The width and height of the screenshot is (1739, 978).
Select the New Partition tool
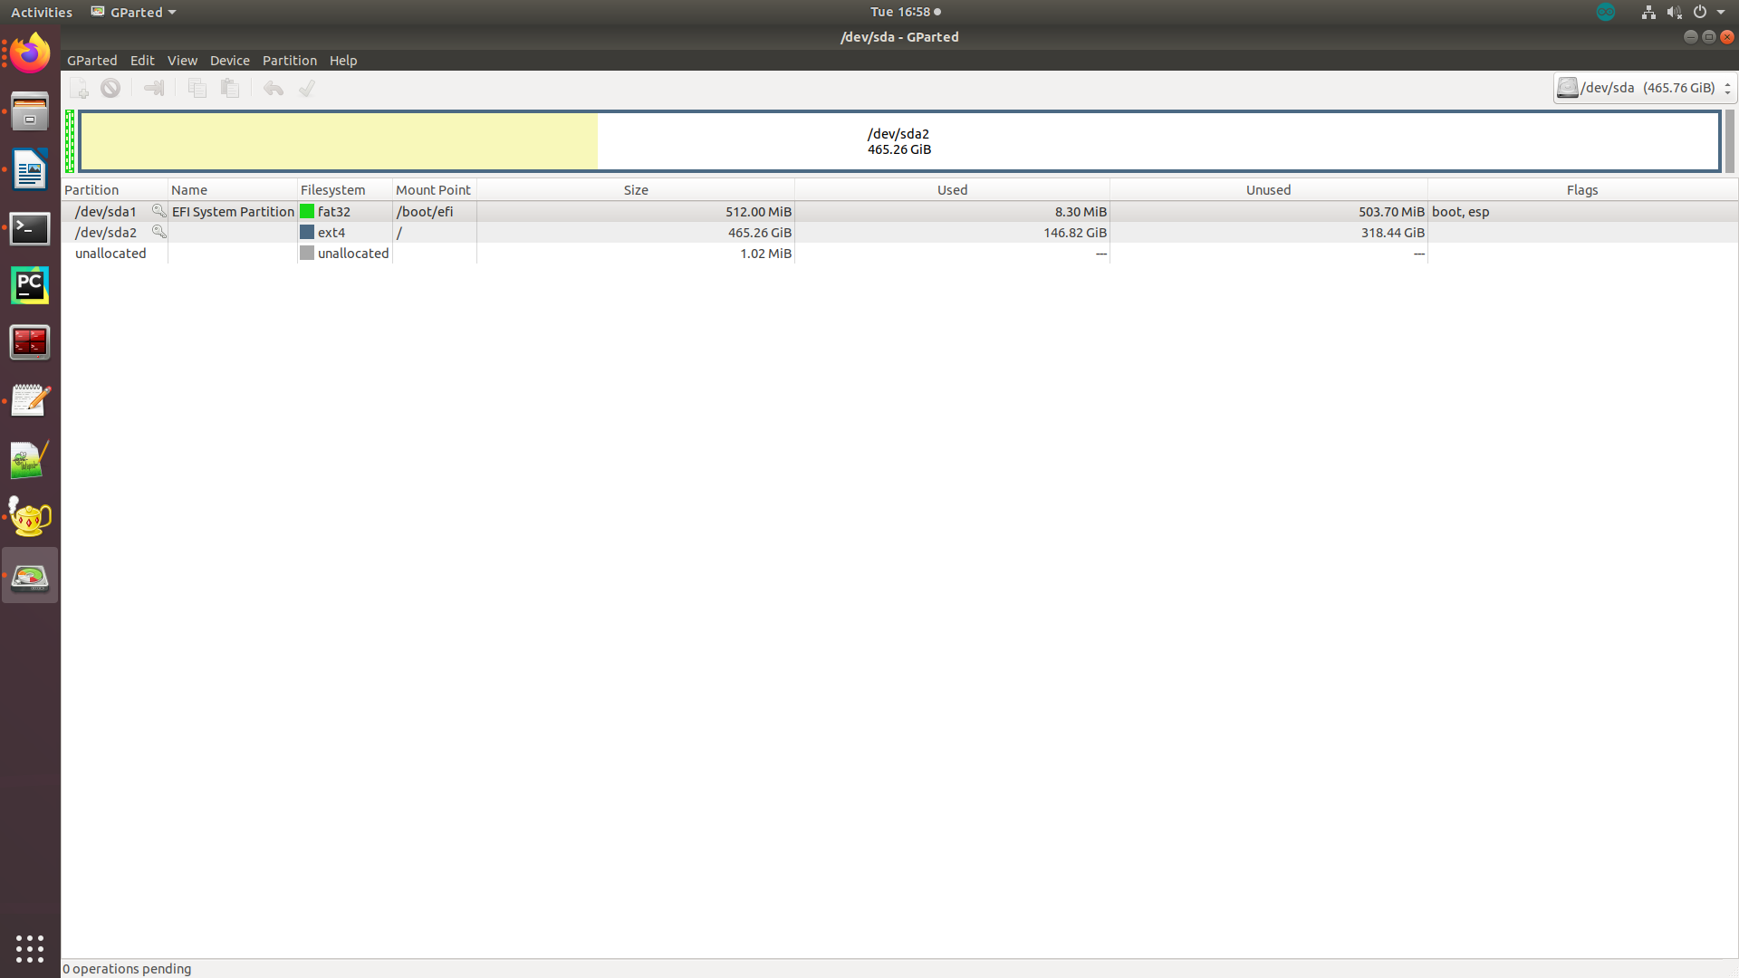(x=79, y=88)
